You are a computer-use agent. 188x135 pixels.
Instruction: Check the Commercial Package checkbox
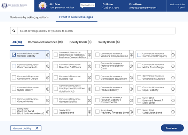coord(56,54)
